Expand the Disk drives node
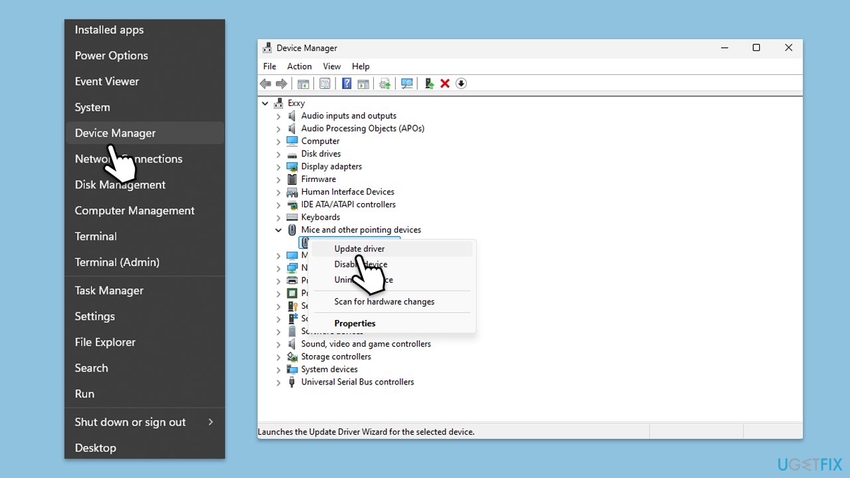The height and width of the screenshot is (478, 850). click(279, 154)
